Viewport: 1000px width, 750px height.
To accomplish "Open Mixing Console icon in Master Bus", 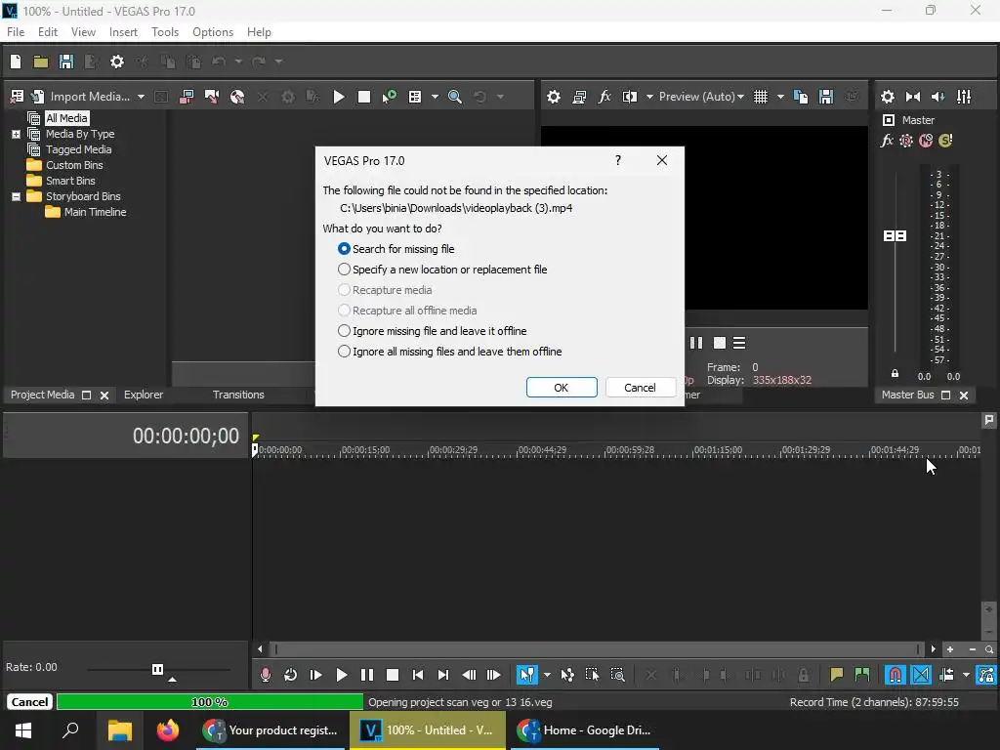I will [964, 97].
